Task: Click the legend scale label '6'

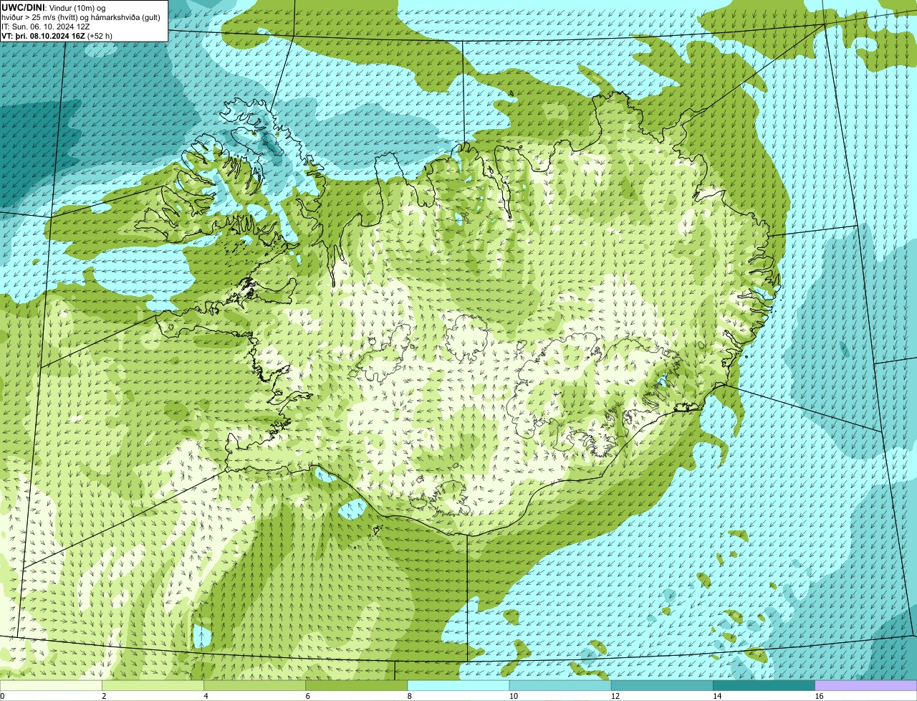Action: 307,696
